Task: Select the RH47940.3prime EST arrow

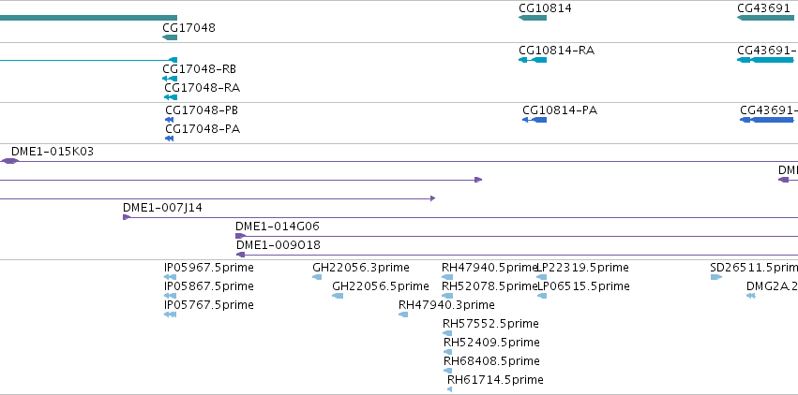Action: [403, 315]
